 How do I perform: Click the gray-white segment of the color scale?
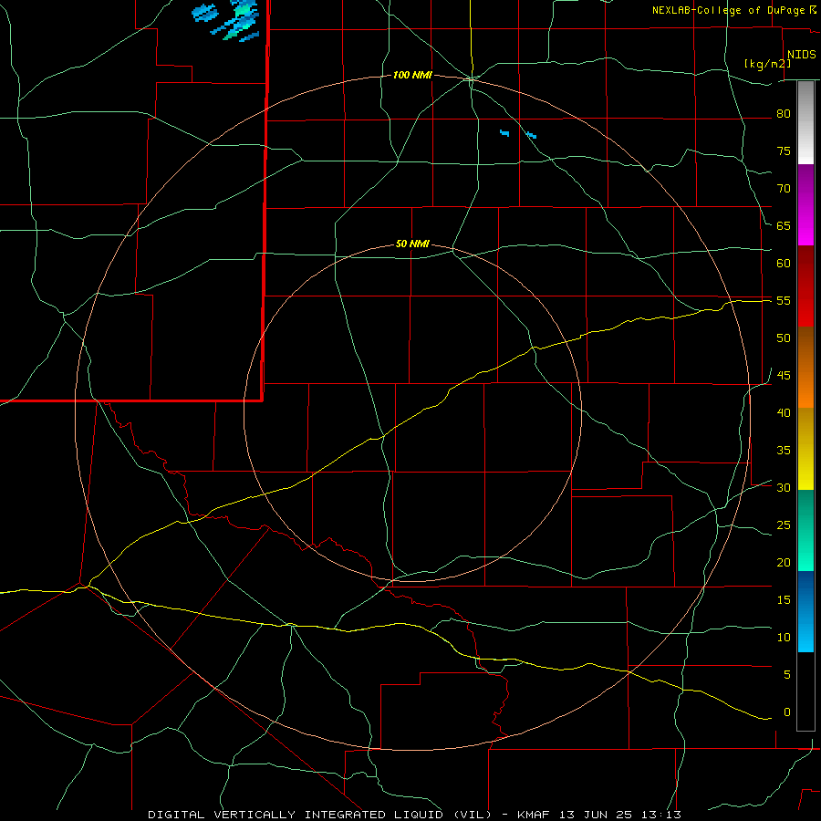(x=805, y=122)
